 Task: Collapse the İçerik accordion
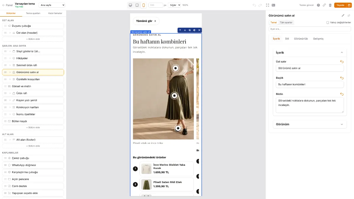tap(310, 52)
